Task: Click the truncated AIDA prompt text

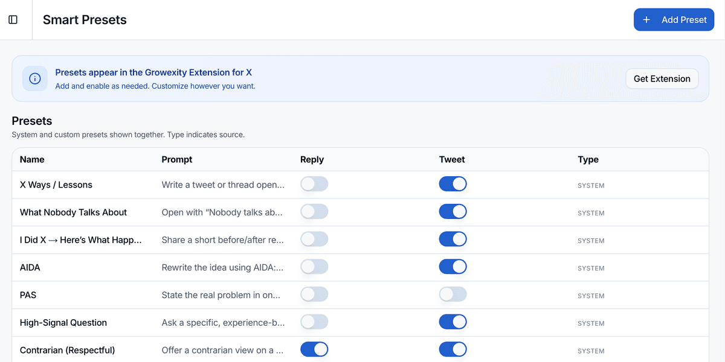Action: 222,267
